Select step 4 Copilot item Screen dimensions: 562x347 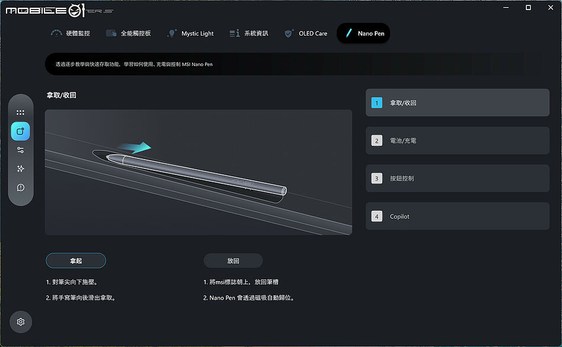[x=457, y=216]
